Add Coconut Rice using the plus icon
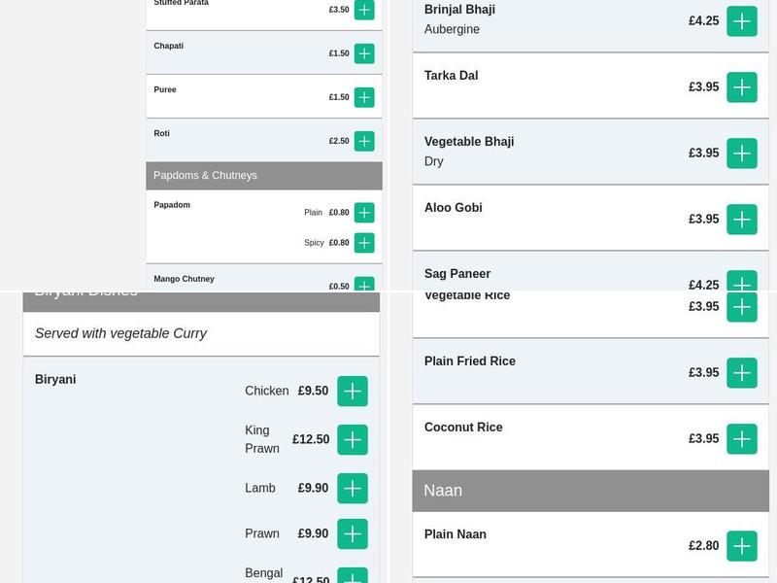This screenshot has height=583, width=777. [742, 438]
